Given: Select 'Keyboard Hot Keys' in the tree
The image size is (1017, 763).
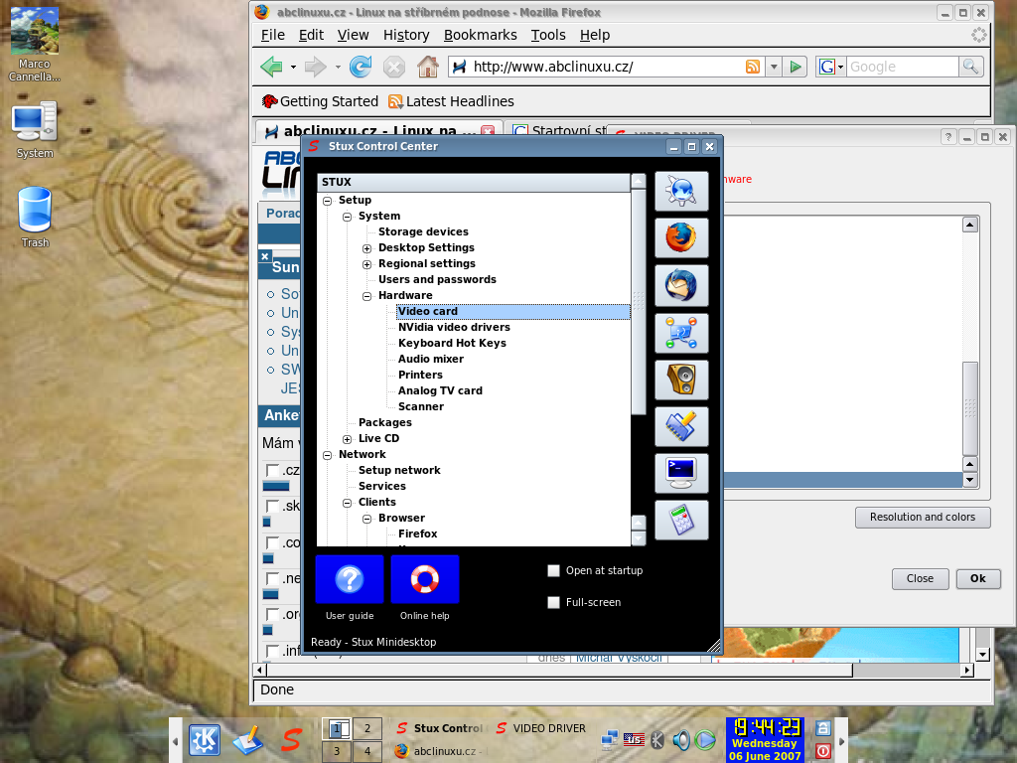Looking at the screenshot, I should [452, 343].
